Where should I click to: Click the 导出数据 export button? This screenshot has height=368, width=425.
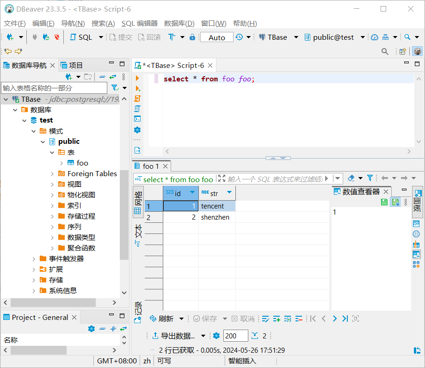coord(173,336)
